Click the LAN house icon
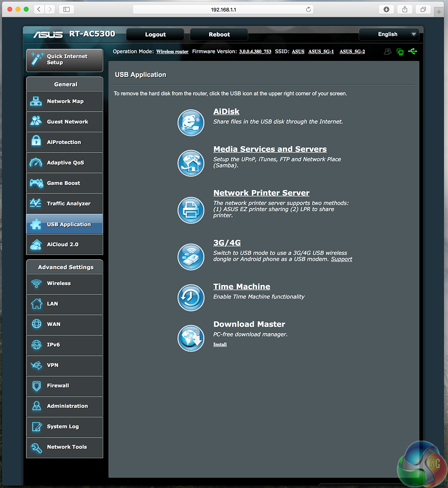Image resolution: width=448 pixels, height=488 pixels. 36,304
